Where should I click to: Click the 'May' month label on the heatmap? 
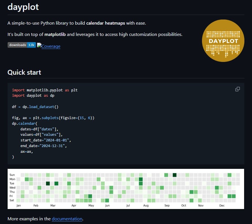tap(91, 206)
